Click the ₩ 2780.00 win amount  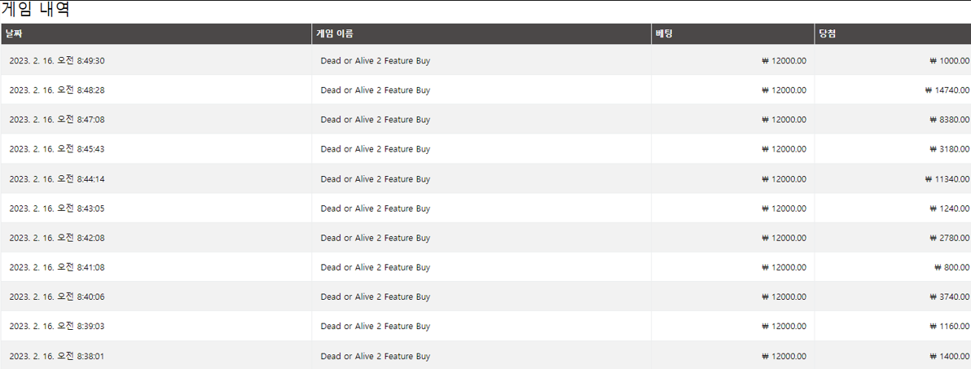(949, 238)
